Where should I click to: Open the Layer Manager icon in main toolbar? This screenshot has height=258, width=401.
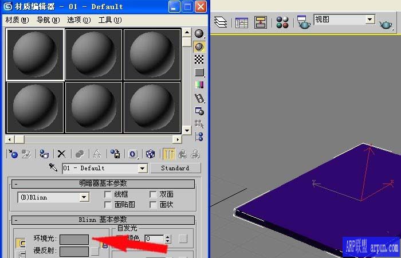point(221,22)
